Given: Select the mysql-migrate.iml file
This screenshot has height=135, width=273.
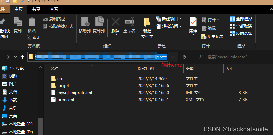Looking at the screenshot, I should point(75,93).
